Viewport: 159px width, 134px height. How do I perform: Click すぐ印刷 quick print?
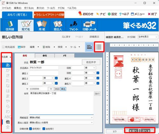coord(131,37)
